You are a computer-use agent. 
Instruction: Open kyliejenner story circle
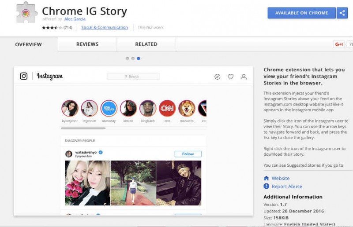[x=70, y=109]
